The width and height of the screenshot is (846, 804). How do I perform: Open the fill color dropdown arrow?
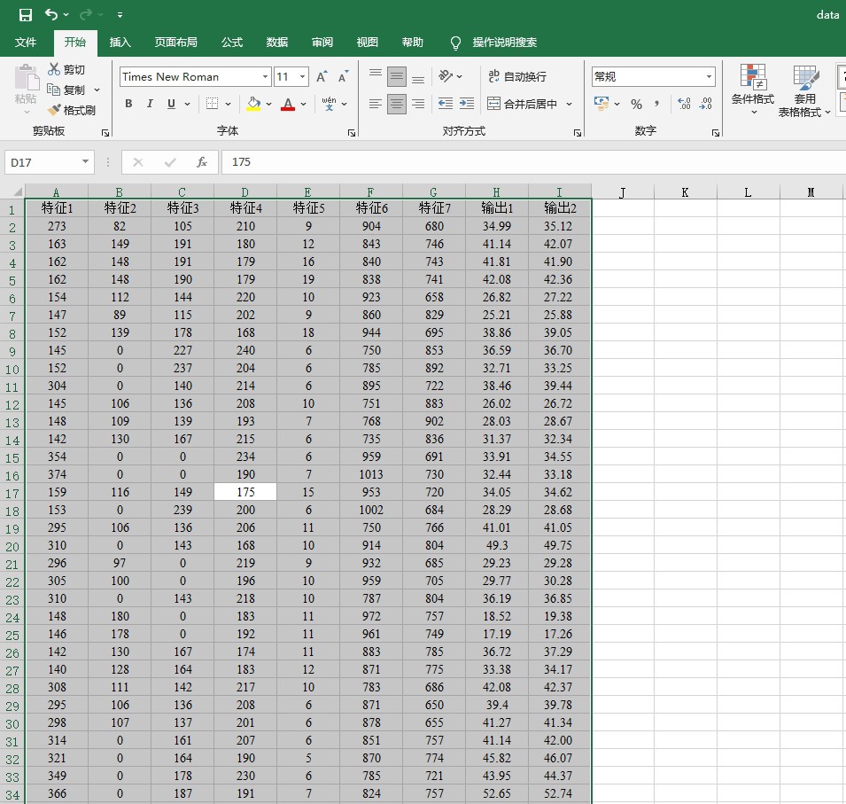(x=268, y=105)
